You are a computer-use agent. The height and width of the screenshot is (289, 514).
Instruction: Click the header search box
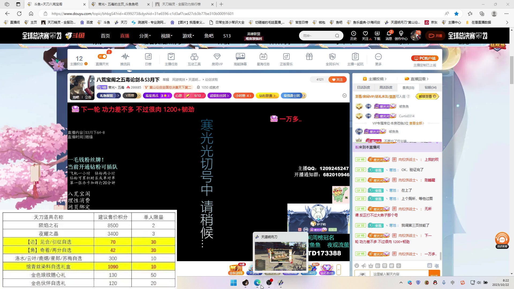point(321,36)
